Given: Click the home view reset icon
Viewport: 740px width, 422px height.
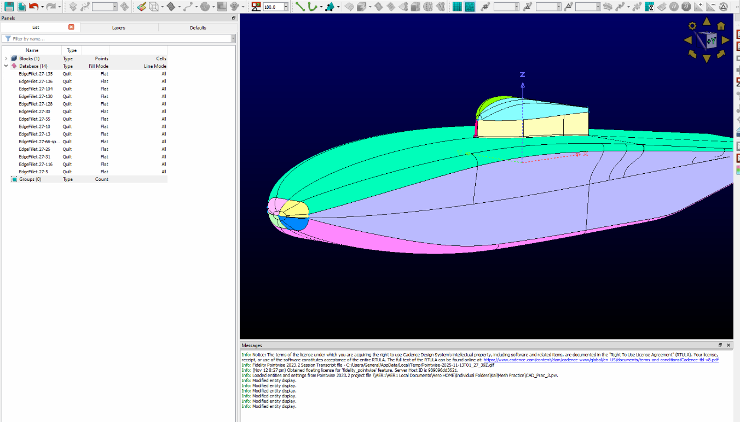Looking at the screenshot, I should point(721,25).
